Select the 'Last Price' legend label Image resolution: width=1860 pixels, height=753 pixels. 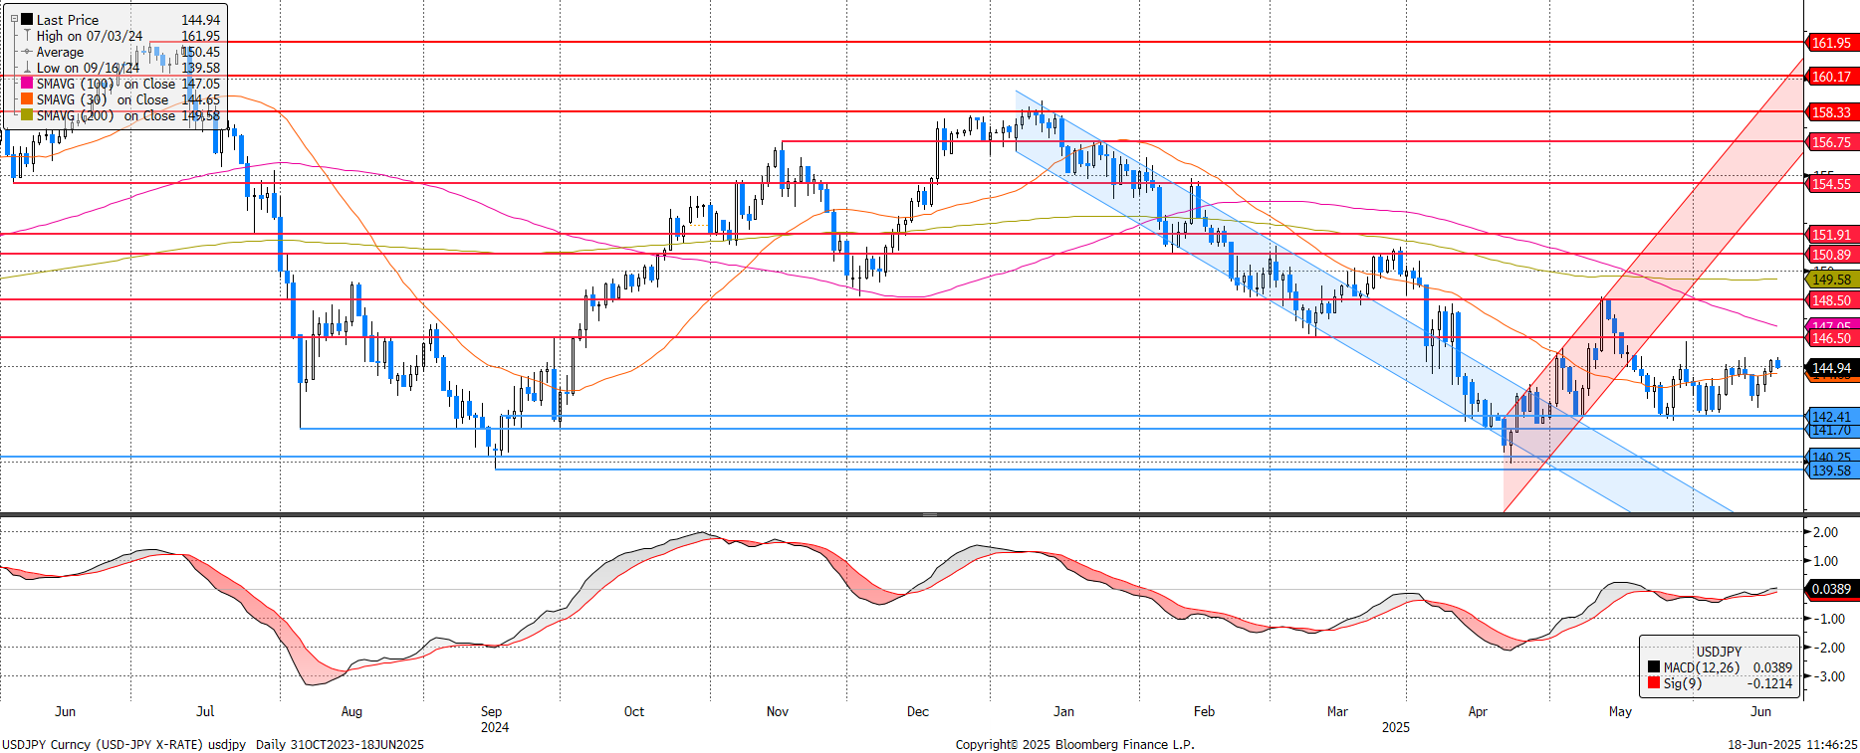(x=68, y=20)
